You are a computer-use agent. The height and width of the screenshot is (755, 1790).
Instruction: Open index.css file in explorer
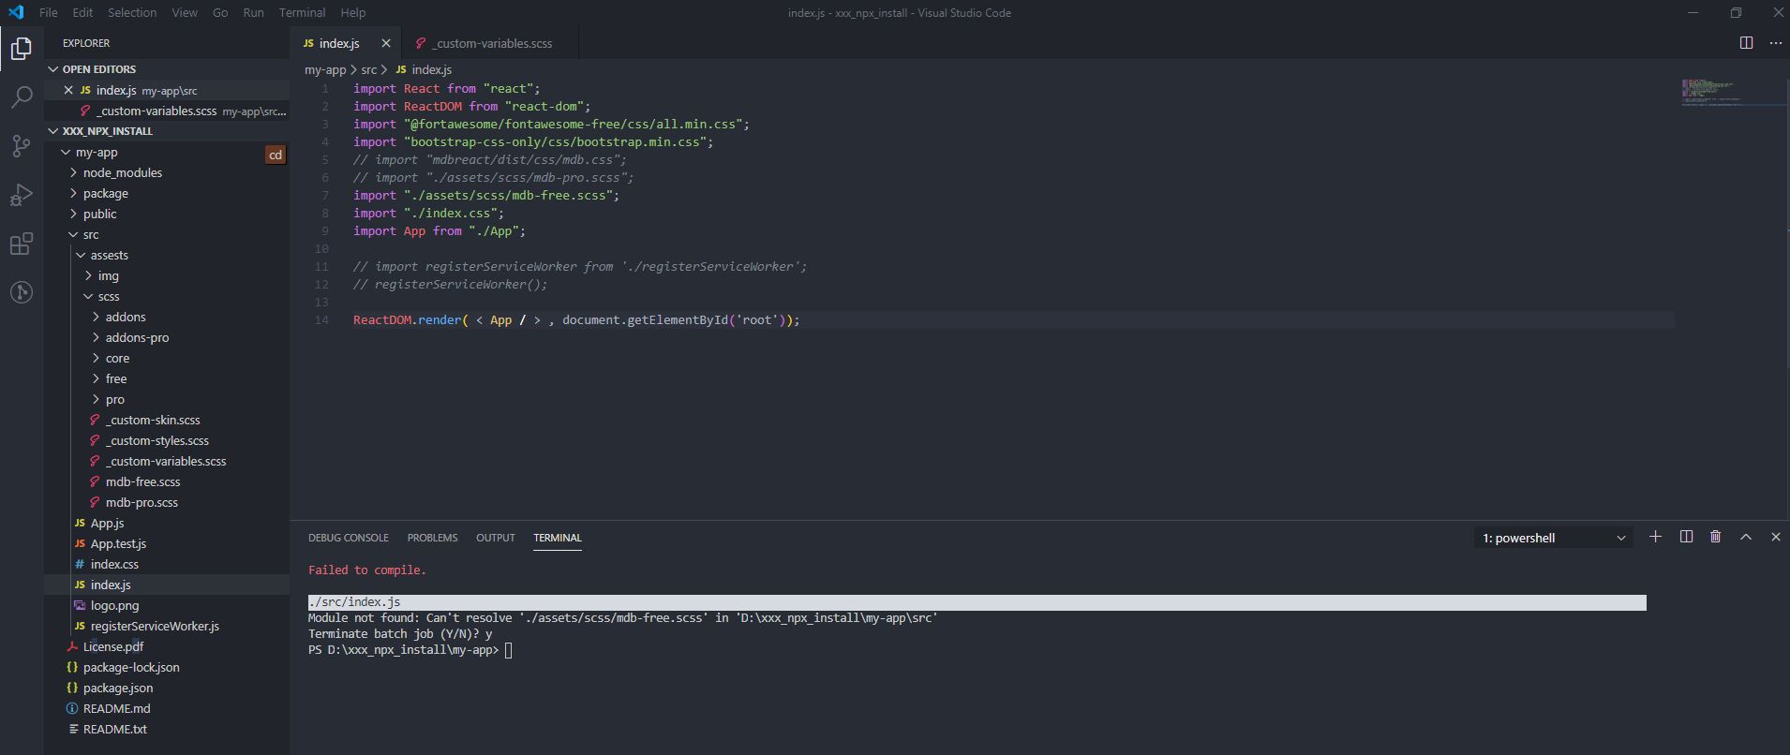(167, 564)
